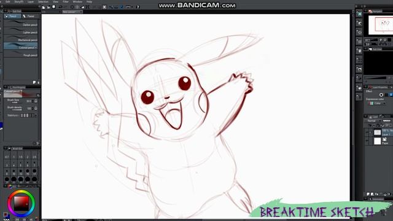This screenshot has width=393, height=221.
Task: Open the Sub View palette tab
Action: pyautogui.click(x=375, y=49)
